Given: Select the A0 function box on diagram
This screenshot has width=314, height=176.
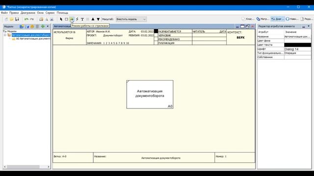Looking at the screenshot, I should click(150, 94).
